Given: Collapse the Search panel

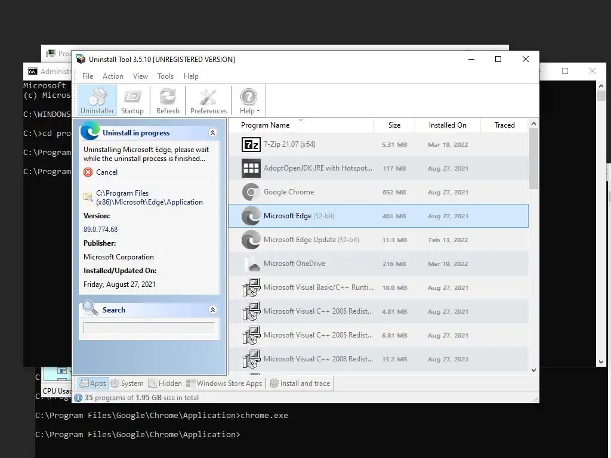Looking at the screenshot, I should [x=213, y=310].
